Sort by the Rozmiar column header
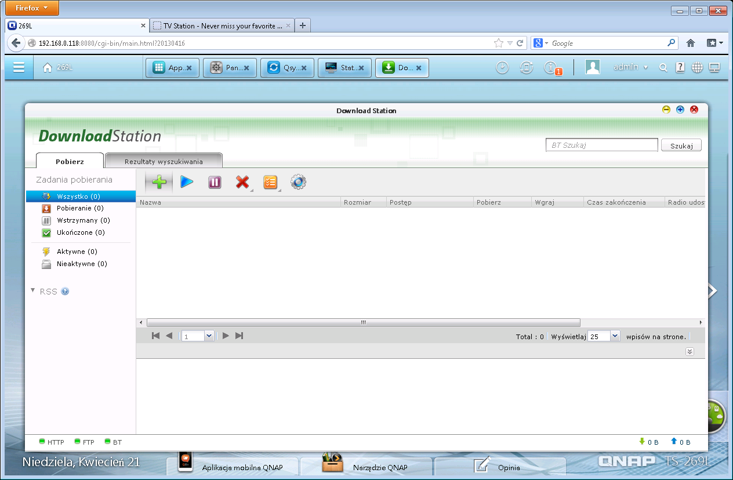Viewport: 733px width, 480px height. pyautogui.click(x=364, y=202)
